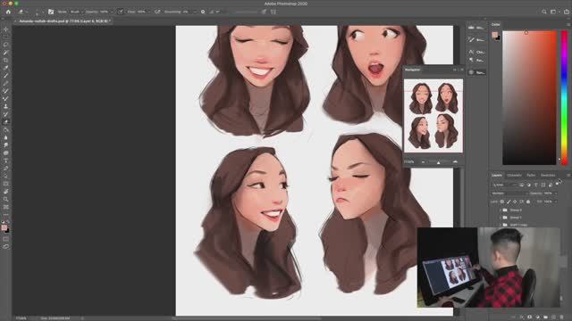The image size is (572, 321).
Task: Open the Opacity slider dropdown arrow in options bar
Action: coord(112,12)
